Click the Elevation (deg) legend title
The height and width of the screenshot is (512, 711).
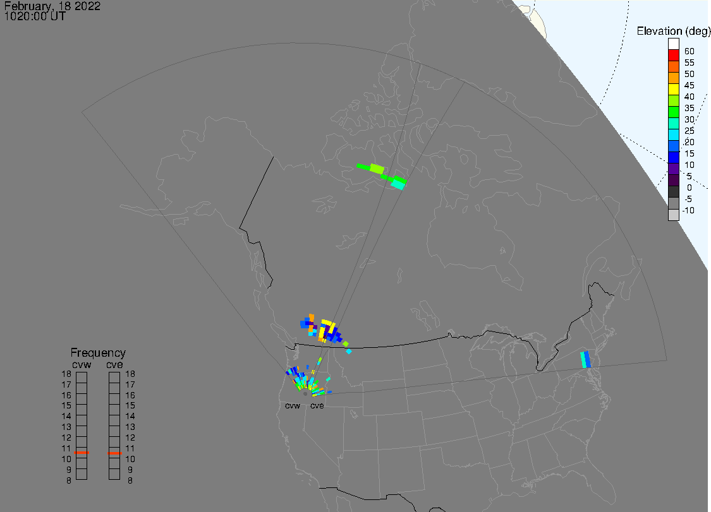coord(674,31)
